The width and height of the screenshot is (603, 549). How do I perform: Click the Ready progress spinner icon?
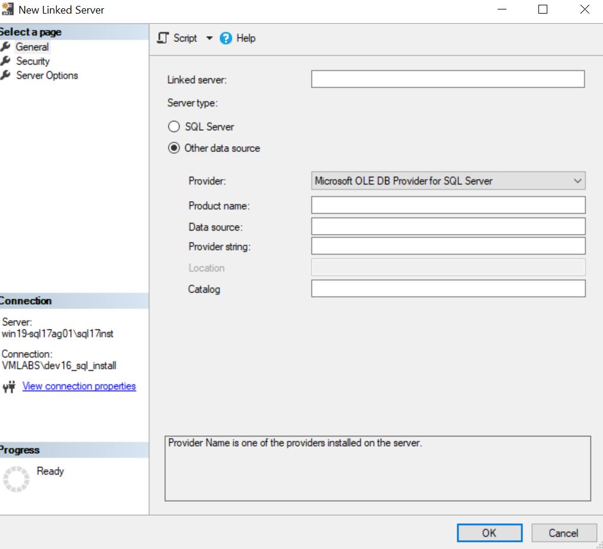(x=16, y=479)
